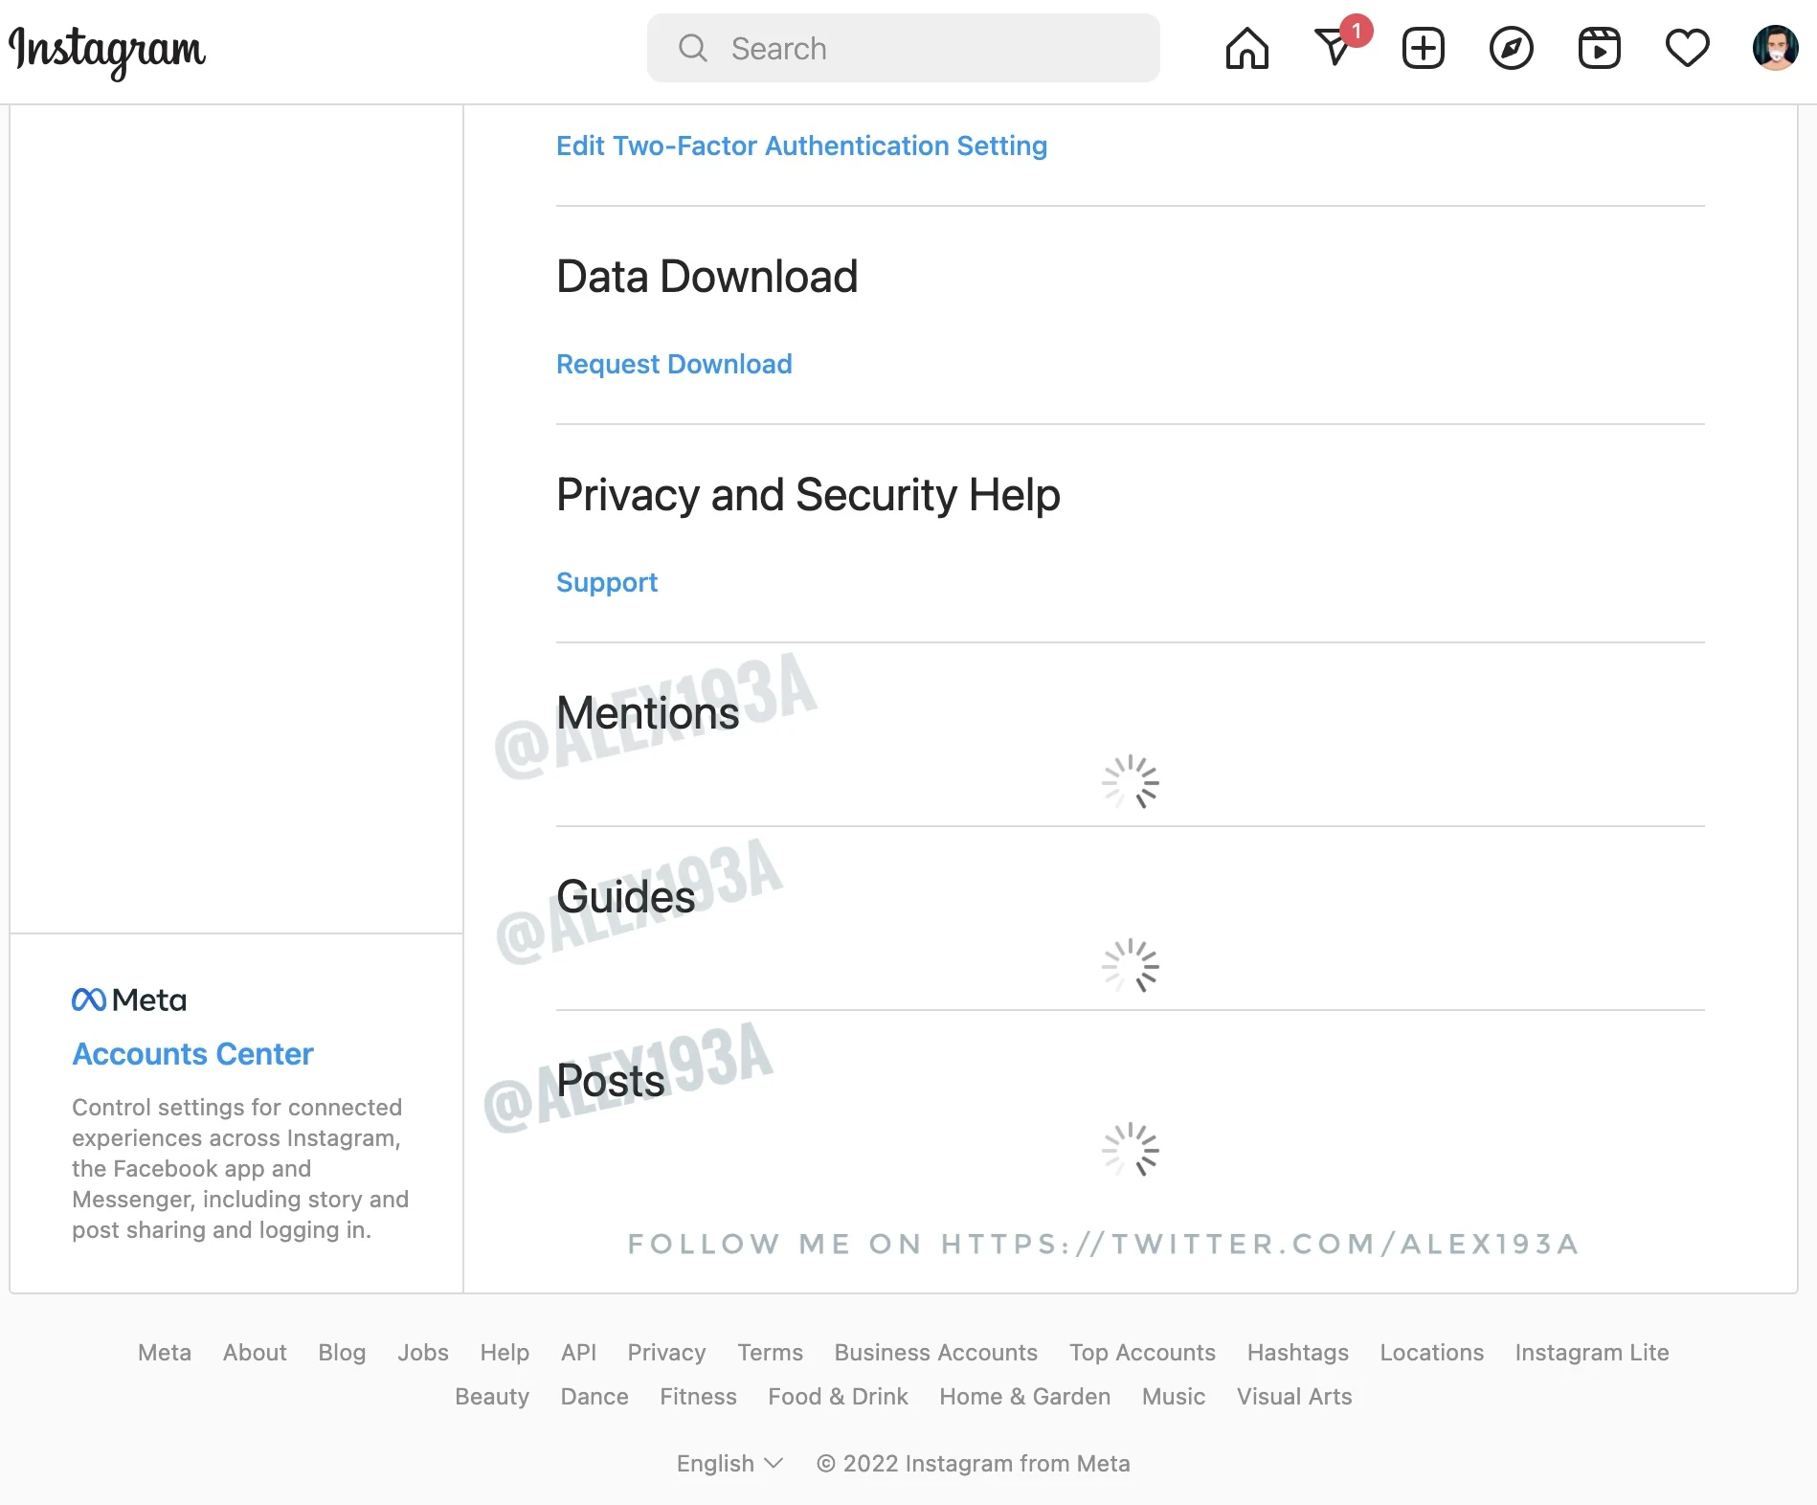Open the API footer link
Viewport: 1817px width, 1505px height.
tap(578, 1352)
